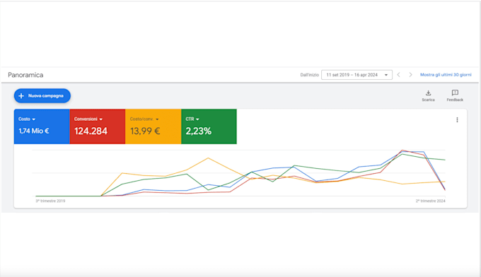Open the three-dot chart options menu

(x=457, y=120)
